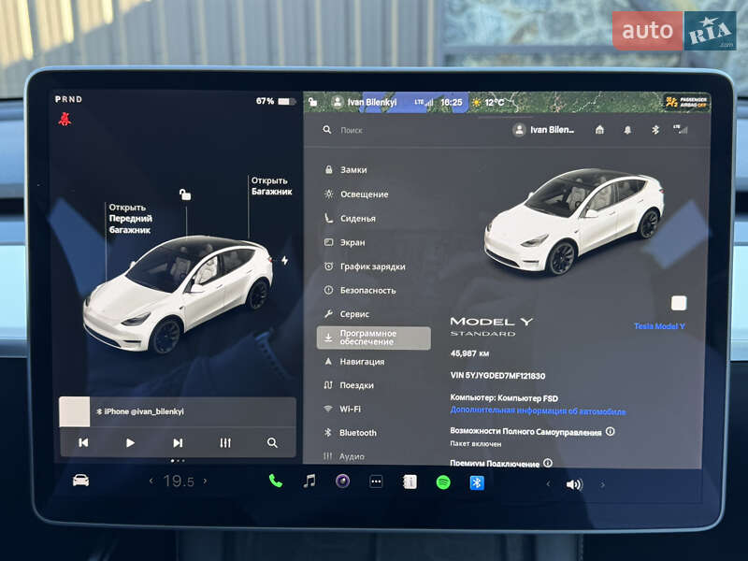Tap the white square button above Tesla Model Y
The image size is (748, 561).
pyautogui.click(x=679, y=303)
